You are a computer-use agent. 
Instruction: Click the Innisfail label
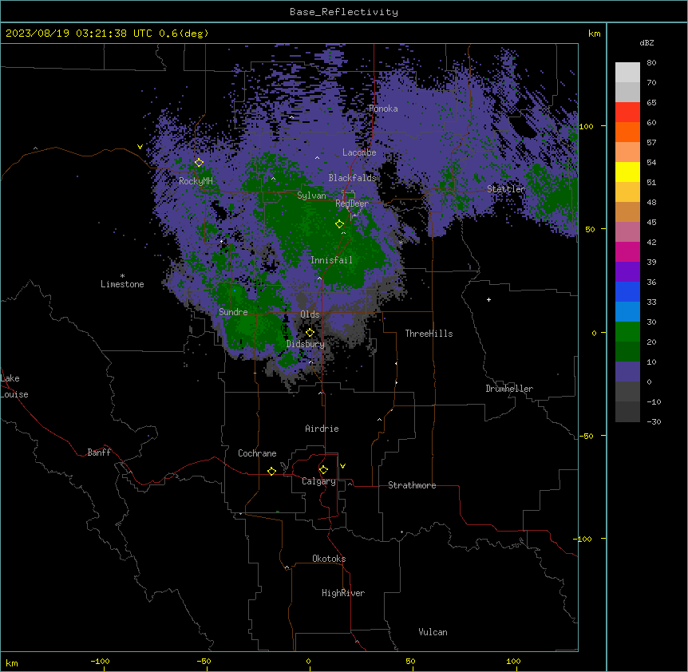coord(331,260)
